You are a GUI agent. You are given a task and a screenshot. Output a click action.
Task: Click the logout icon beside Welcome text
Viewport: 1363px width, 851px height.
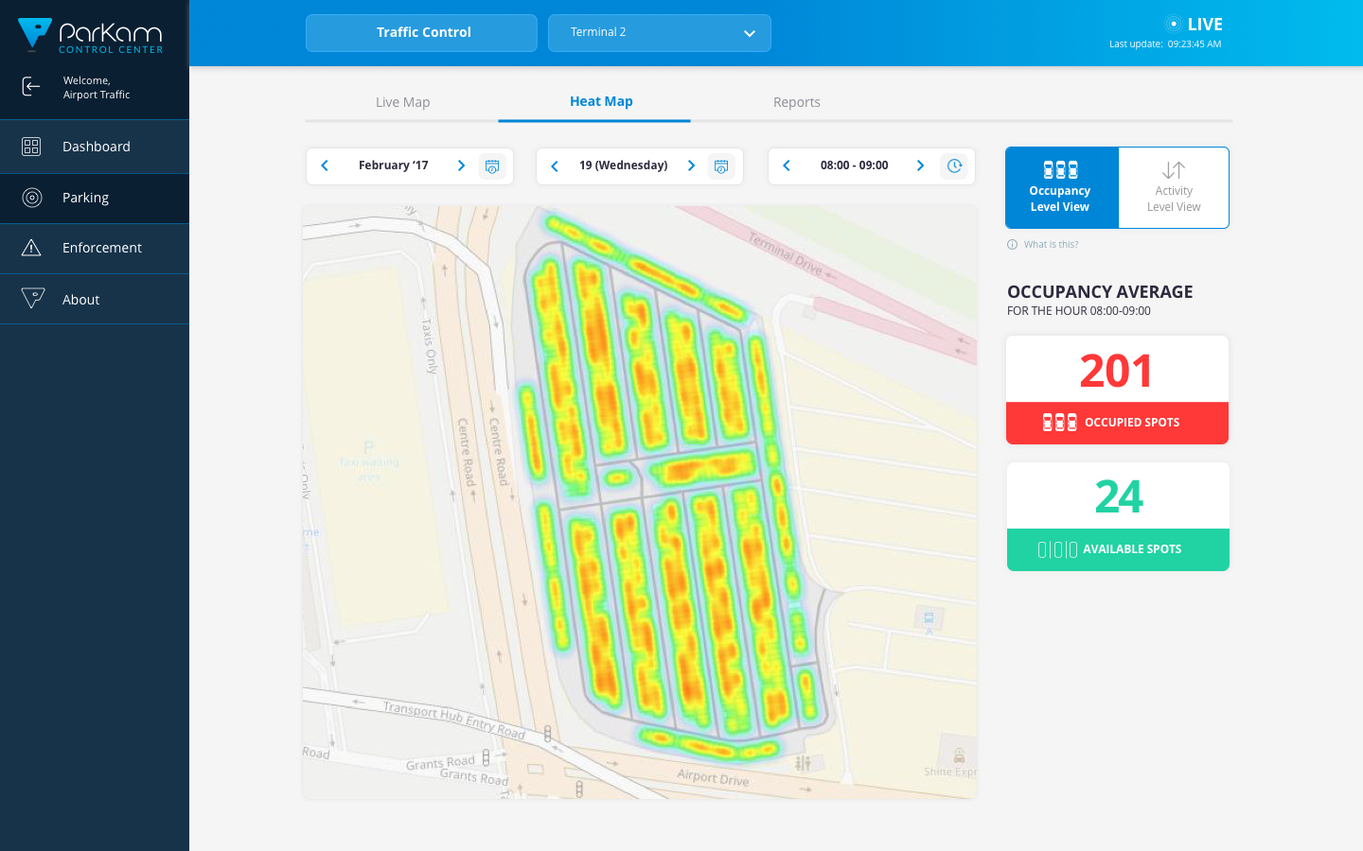tap(31, 87)
